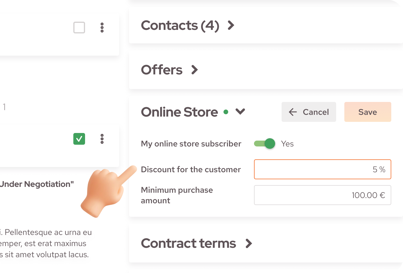
Task: Click the back arrow inside the Cancel button
Action: pos(292,112)
